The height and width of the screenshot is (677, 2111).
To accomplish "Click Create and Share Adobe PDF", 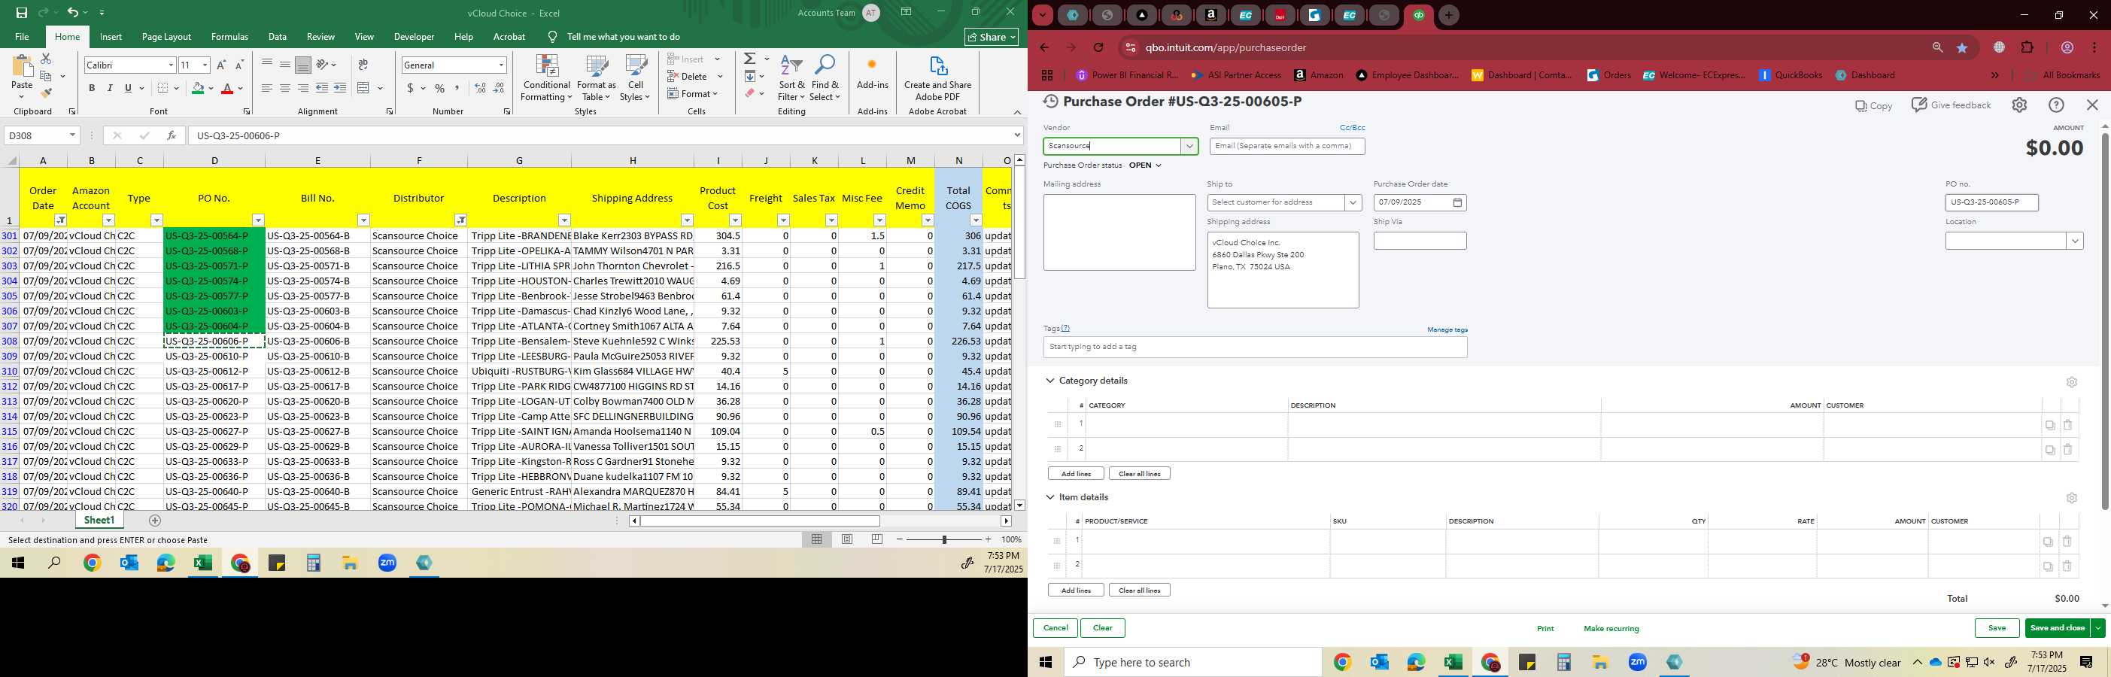I will pos(937,79).
